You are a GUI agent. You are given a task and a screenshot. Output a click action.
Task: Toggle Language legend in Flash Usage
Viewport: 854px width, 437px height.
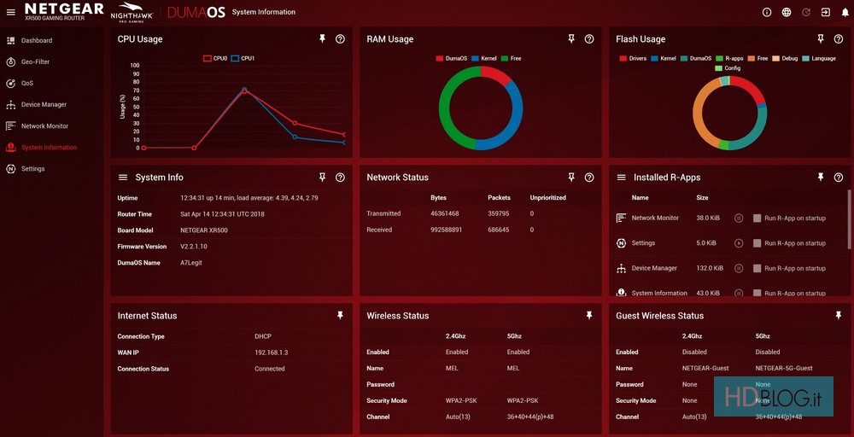[819, 58]
